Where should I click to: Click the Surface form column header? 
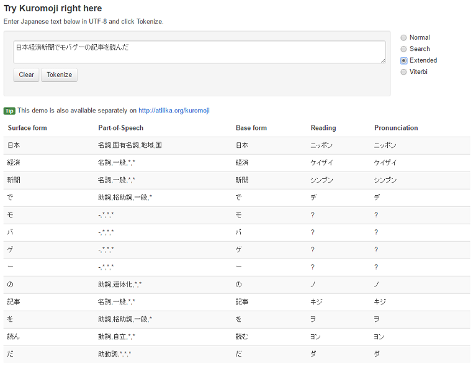[x=27, y=128]
